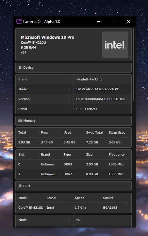Select the Memory section header
The height and width of the screenshot is (236, 148).
coord(74,121)
